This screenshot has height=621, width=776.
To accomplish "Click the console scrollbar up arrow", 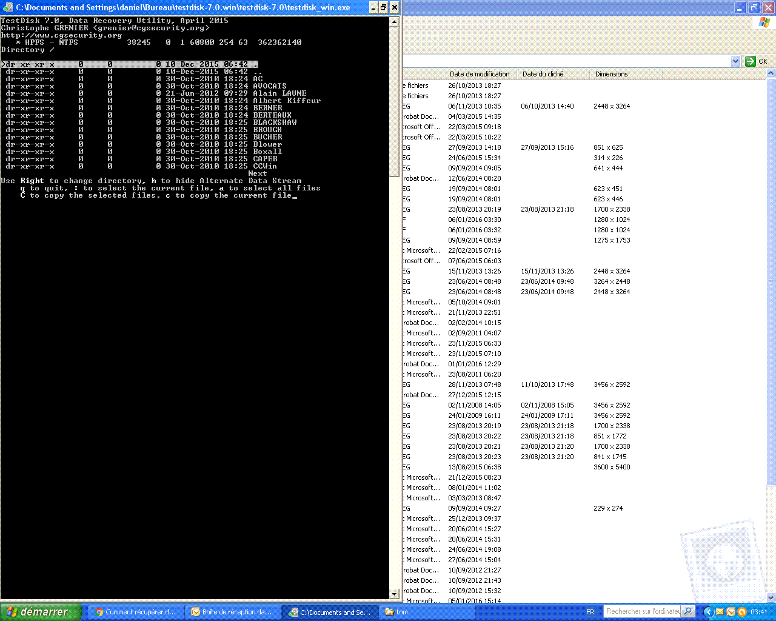I will [394, 21].
